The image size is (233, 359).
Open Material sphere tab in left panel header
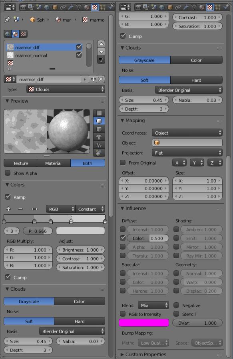tap(87, 7)
